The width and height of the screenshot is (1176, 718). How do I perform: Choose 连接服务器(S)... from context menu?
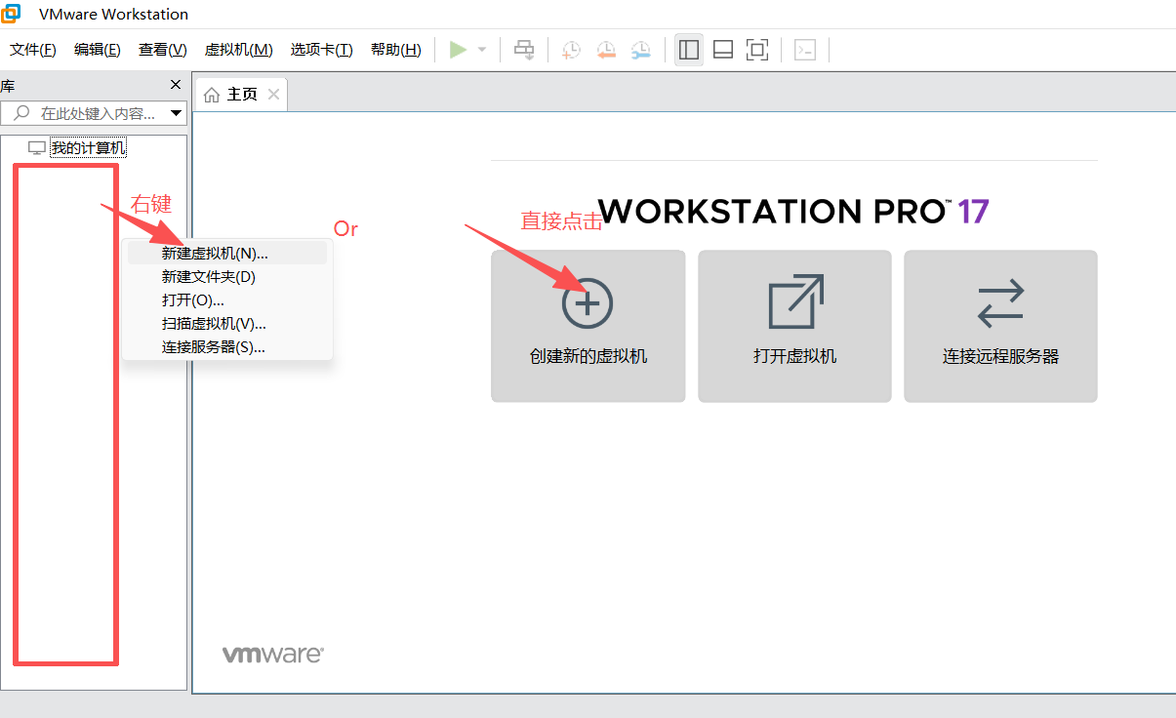coord(227,346)
